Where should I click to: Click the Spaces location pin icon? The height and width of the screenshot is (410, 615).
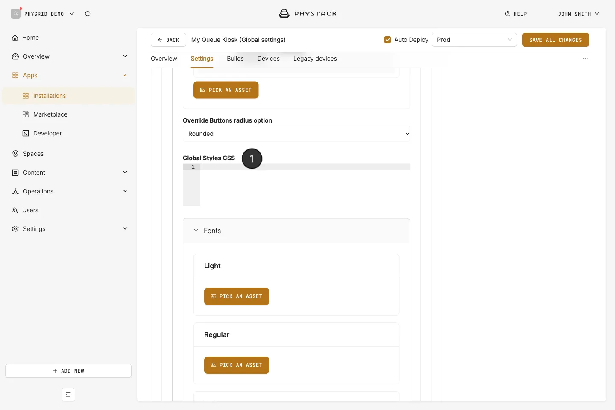pos(15,154)
